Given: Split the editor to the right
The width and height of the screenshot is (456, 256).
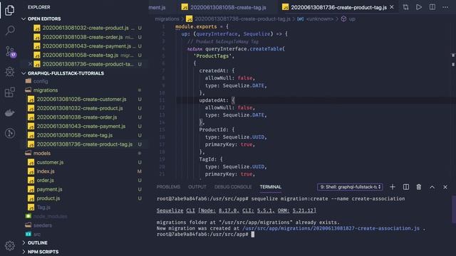Looking at the screenshot, I should [432, 7].
